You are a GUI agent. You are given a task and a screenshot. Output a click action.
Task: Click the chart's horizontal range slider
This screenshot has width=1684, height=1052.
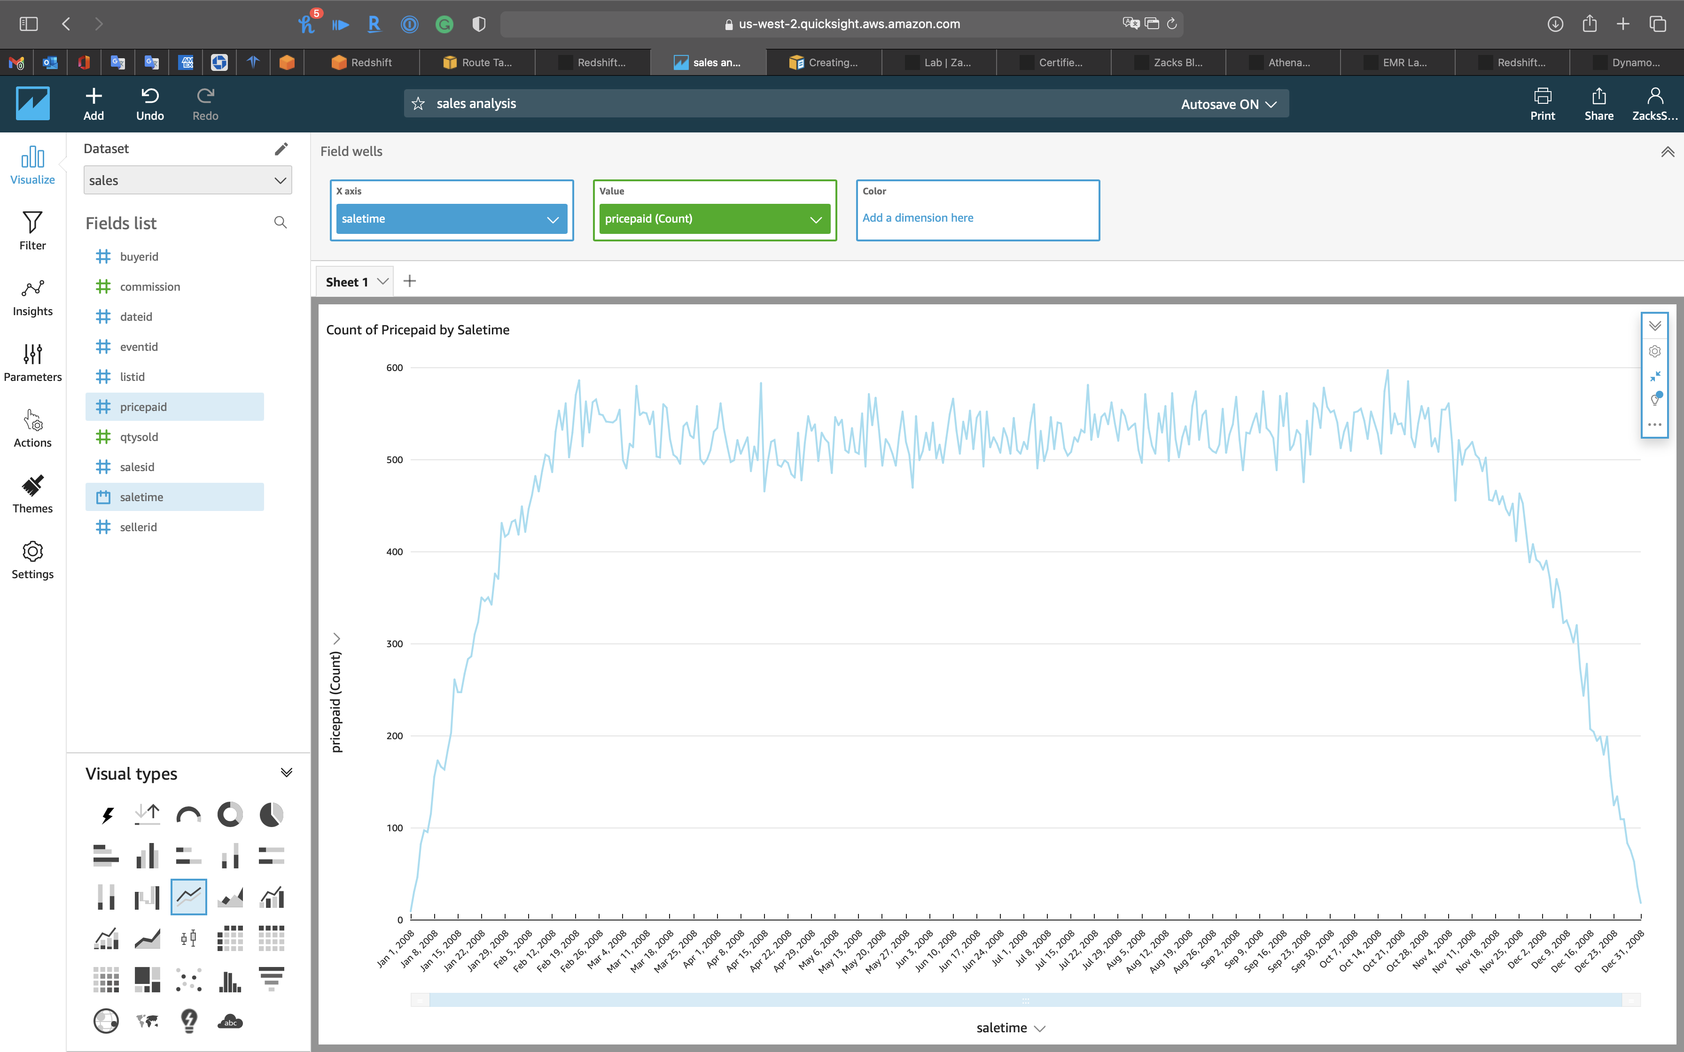coord(1025,1000)
